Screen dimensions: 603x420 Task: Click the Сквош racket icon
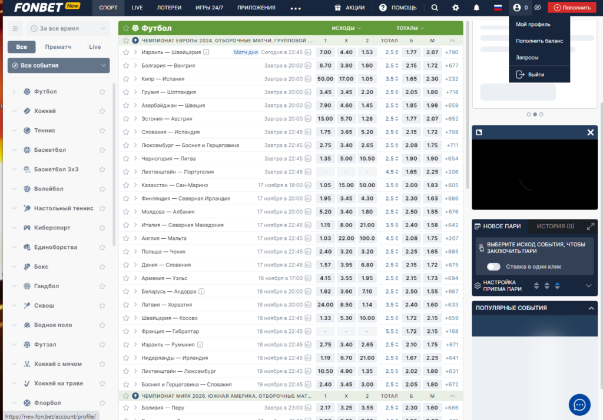27,305
